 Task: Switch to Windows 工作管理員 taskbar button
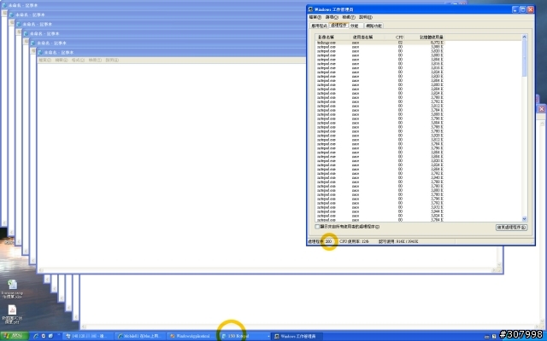pyautogui.click(x=297, y=336)
